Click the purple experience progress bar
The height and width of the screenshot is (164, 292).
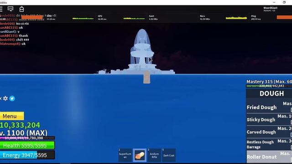pyautogui.click(x=27, y=138)
